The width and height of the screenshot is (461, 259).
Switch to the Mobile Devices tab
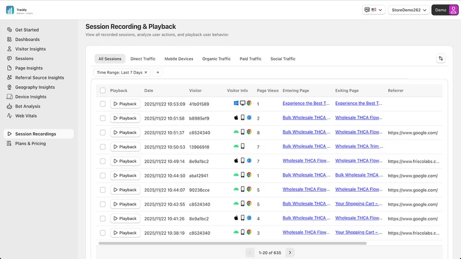point(179,59)
